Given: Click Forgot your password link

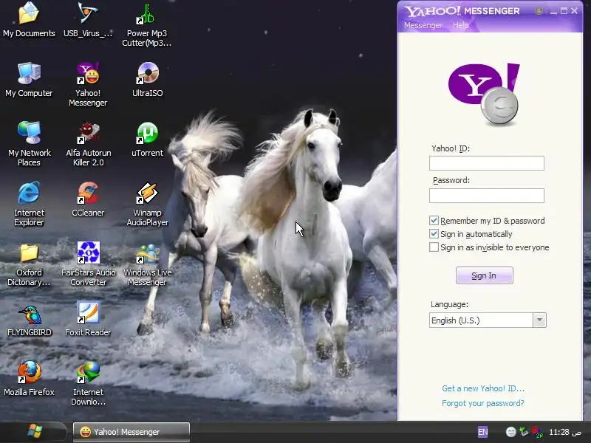Looking at the screenshot, I should (483, 403).
